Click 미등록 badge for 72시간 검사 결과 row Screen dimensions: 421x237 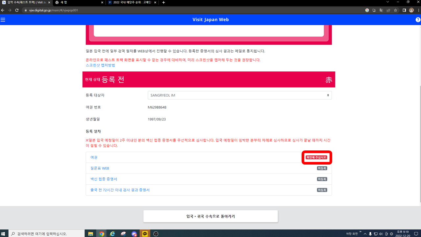tap(322, 190)
